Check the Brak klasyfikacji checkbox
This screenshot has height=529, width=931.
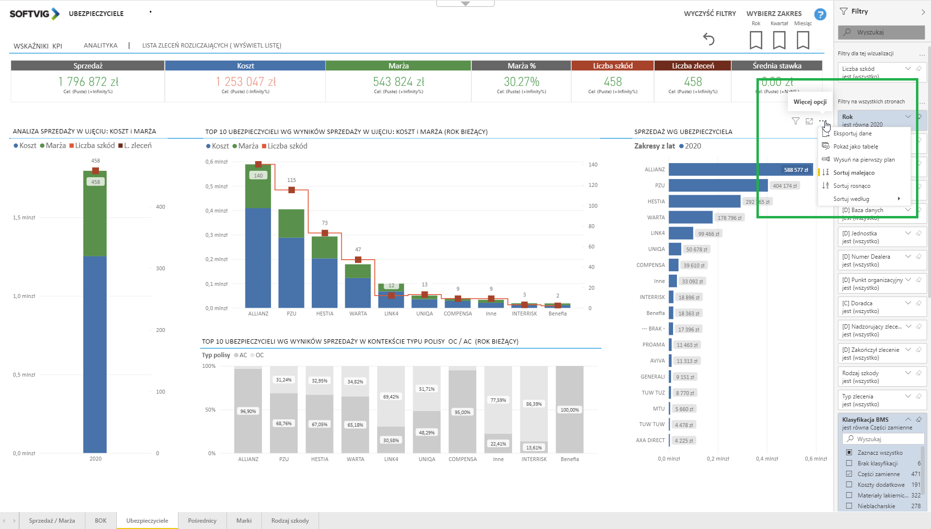[849, 463]
